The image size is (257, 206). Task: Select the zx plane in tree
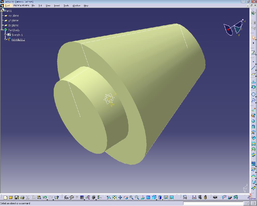click(13, 25)
